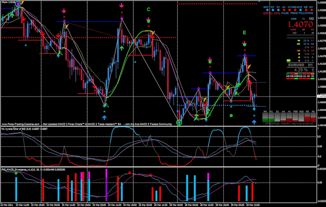Click the blue D1 timeframe signal dot
This screenshot has height=207, width=326.
pyautogui.click(x=279, y=10)
